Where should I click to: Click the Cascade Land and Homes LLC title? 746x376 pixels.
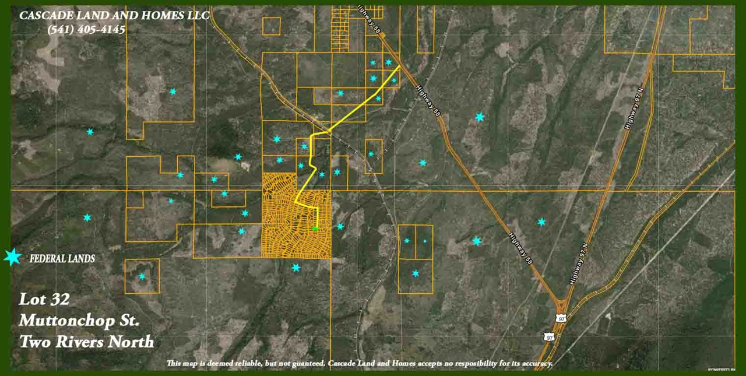[x=114, y=16]
